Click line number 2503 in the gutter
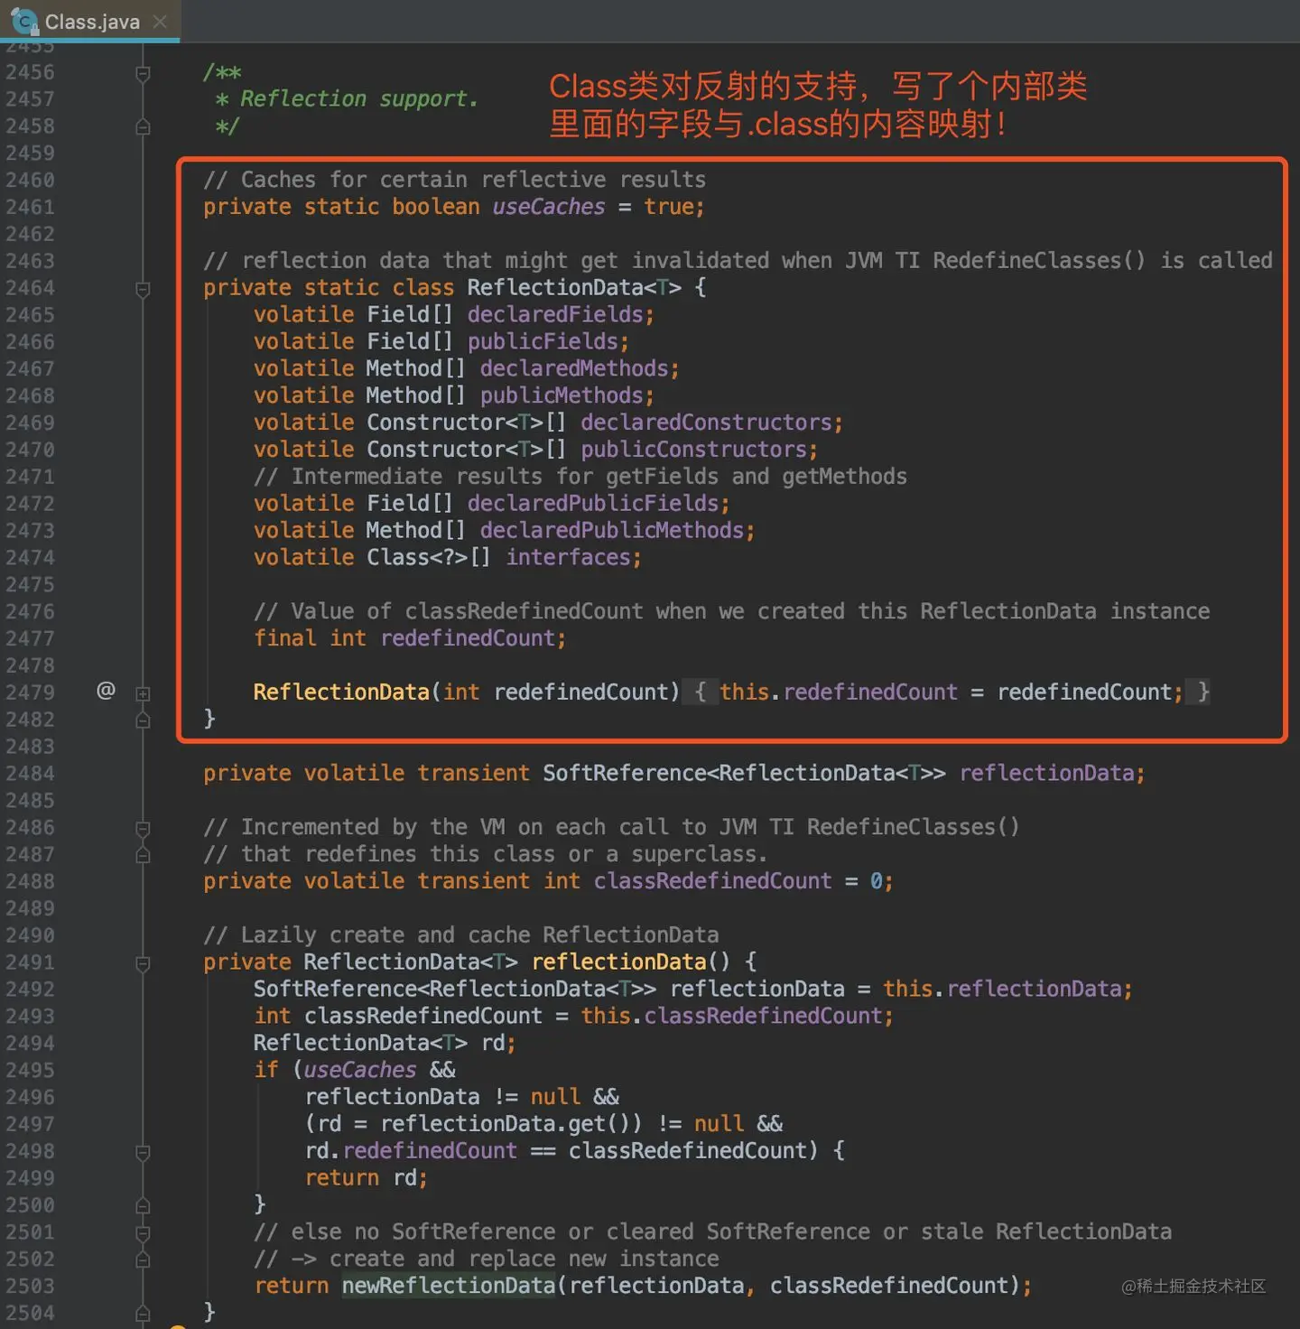Image resolution: width=1300 pixels, height=1329 pixels. coord(30,1286)
